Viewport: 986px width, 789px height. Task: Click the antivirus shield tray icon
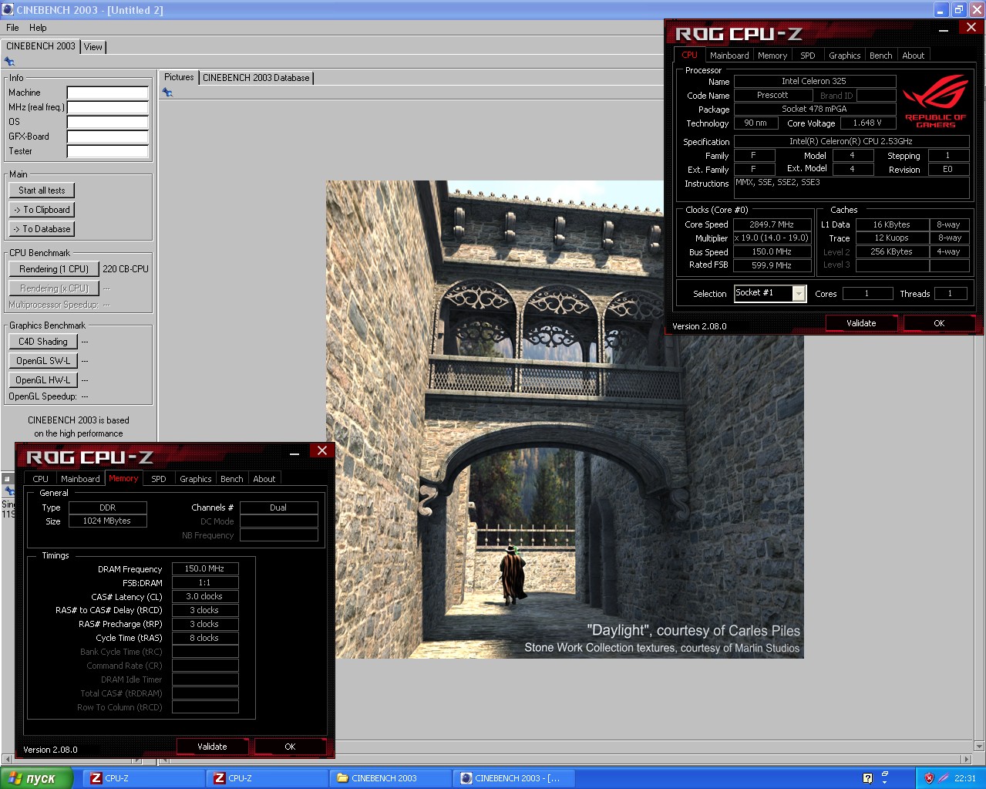929,778
